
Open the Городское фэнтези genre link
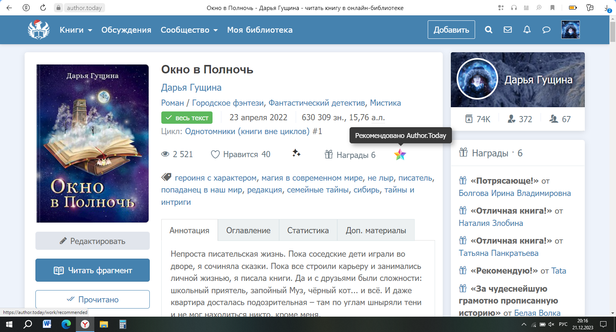(x=228, y=103)
